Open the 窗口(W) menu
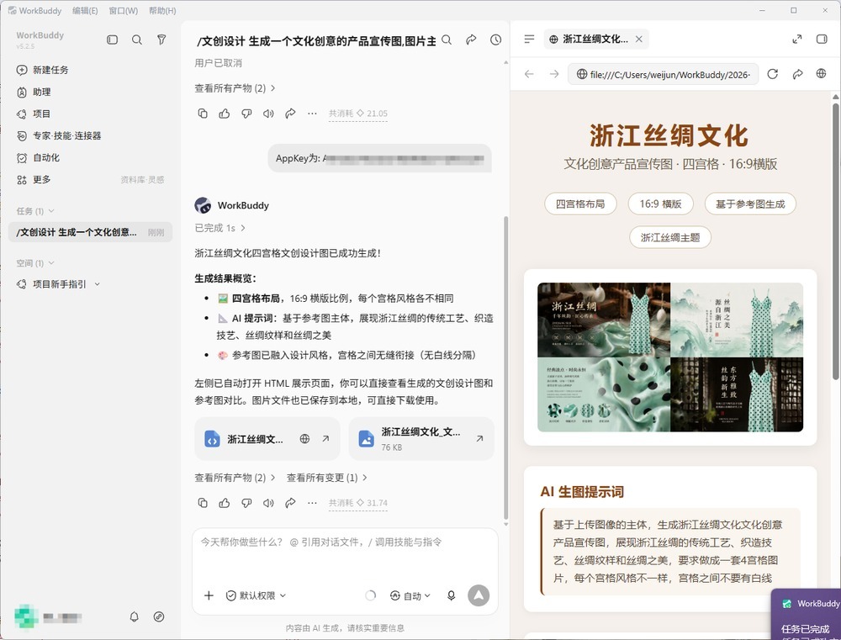This screenshot has height=640, width=841. tap(124, 11)
